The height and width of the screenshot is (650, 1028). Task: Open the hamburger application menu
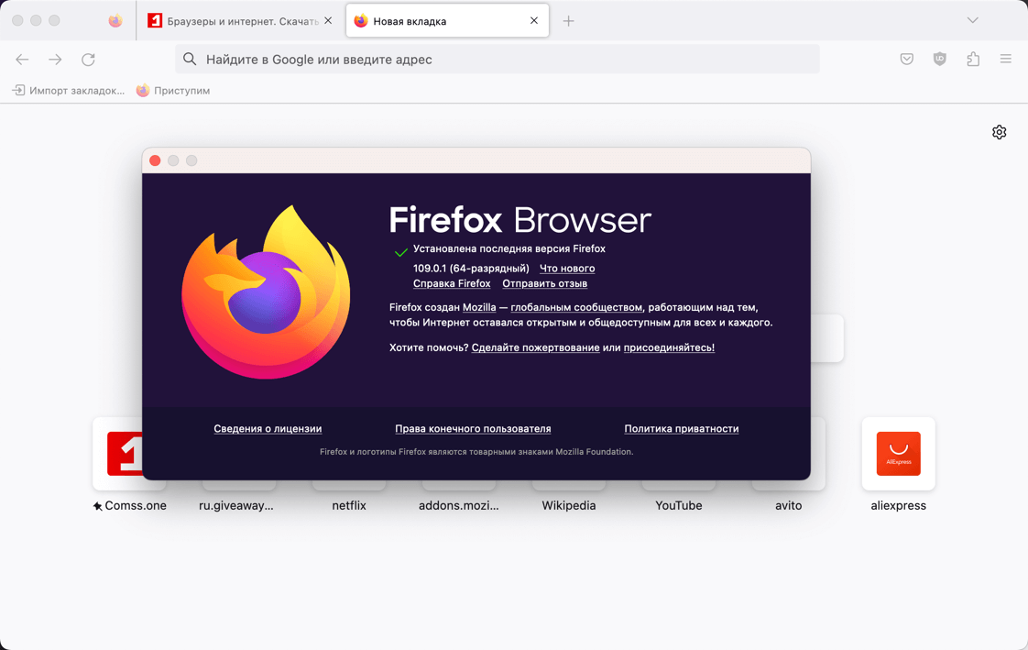1006,59
